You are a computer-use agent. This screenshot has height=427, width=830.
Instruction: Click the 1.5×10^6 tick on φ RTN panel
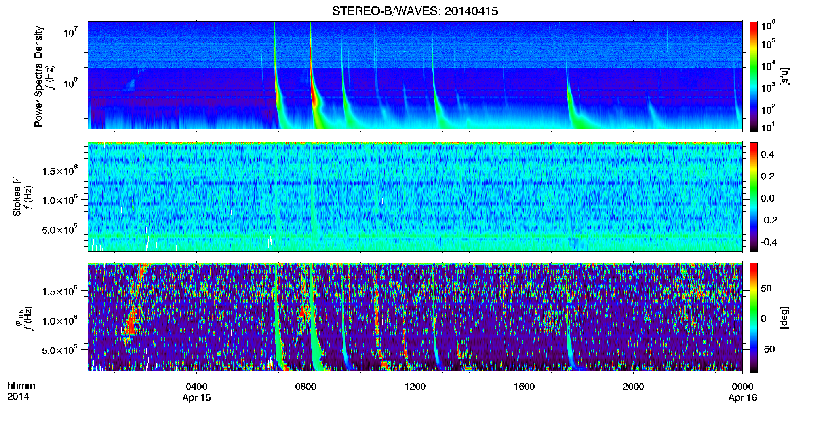point(60,291)
